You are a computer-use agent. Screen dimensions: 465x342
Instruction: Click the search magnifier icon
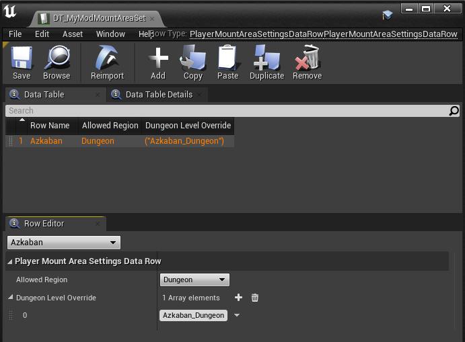(454, 111)
